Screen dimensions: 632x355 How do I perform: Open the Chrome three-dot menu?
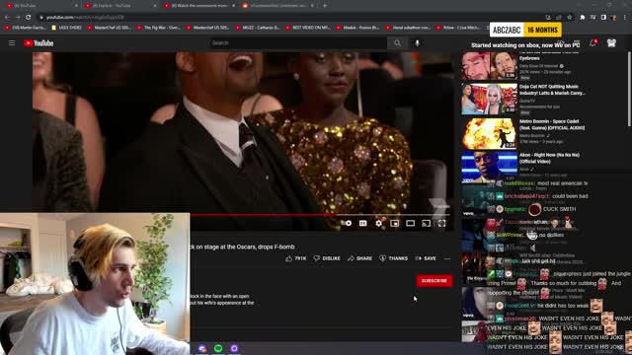625,18
